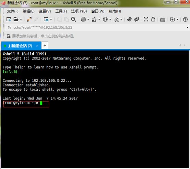Open the session Properties gear icon
This screenshot has height=169, width=190.
click(46, 19)
